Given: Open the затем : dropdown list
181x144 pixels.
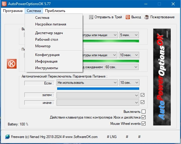Looking at the screenshot, I should click(x=98, y=95).
